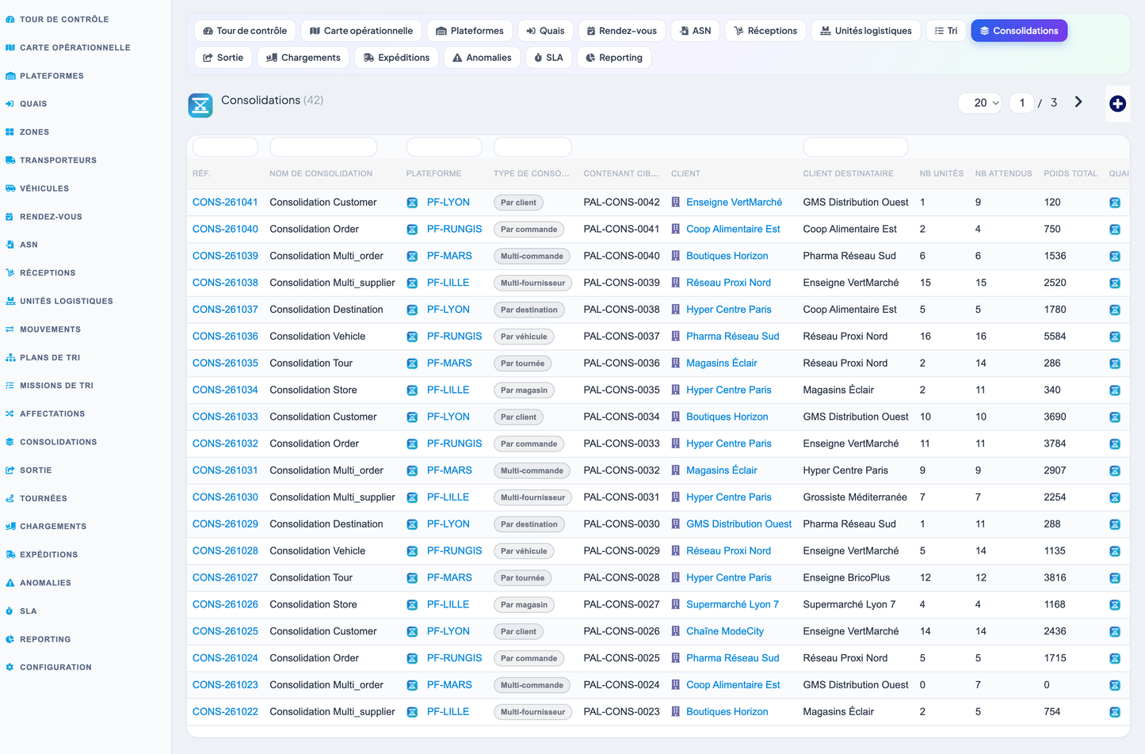Click the Unités logistiques sidebar icon

[x=10, y=301]
